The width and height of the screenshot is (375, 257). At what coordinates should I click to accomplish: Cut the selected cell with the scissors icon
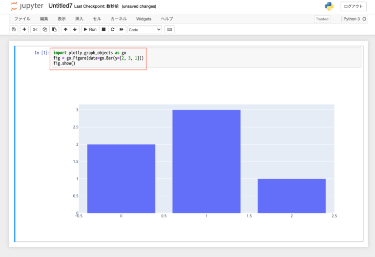click(x=35, y=29)
